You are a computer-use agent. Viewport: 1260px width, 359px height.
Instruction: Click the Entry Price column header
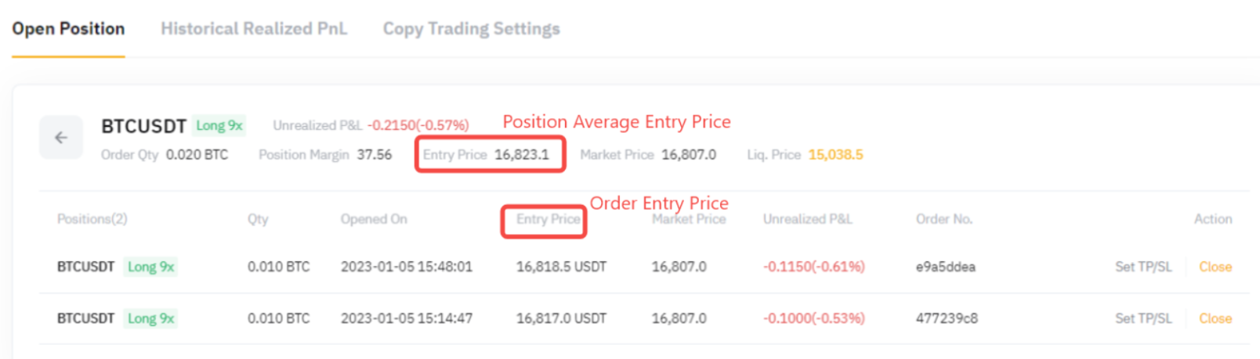548,219
